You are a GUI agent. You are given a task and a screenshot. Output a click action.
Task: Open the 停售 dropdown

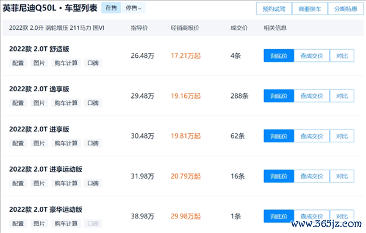tap(134, 8)
